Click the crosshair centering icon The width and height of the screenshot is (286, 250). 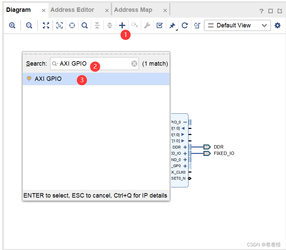pos(72,25)
